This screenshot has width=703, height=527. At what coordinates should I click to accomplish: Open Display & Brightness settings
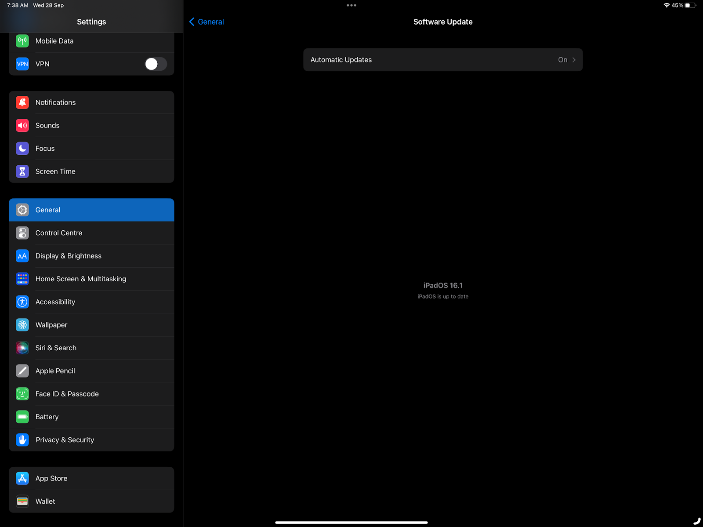91,256
